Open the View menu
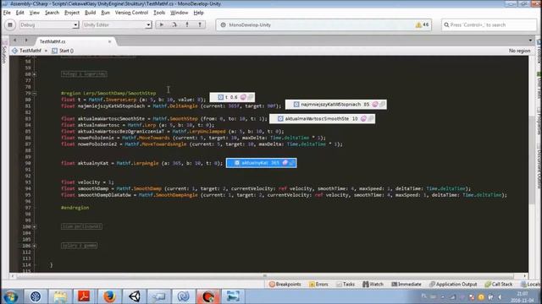The height and width of the screenshot is (304, 542). [x=34, y=13]
